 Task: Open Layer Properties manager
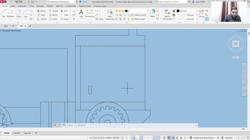click(110, 15)
